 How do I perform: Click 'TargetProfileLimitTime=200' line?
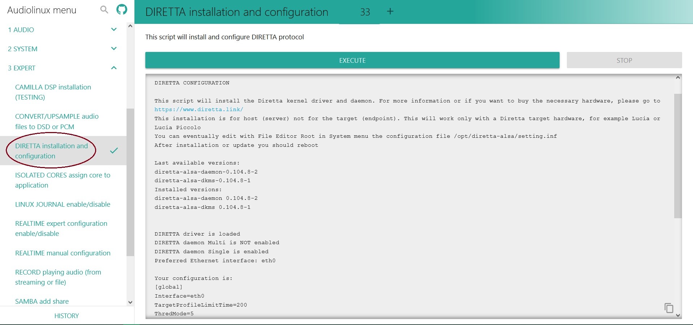[201, 305]
